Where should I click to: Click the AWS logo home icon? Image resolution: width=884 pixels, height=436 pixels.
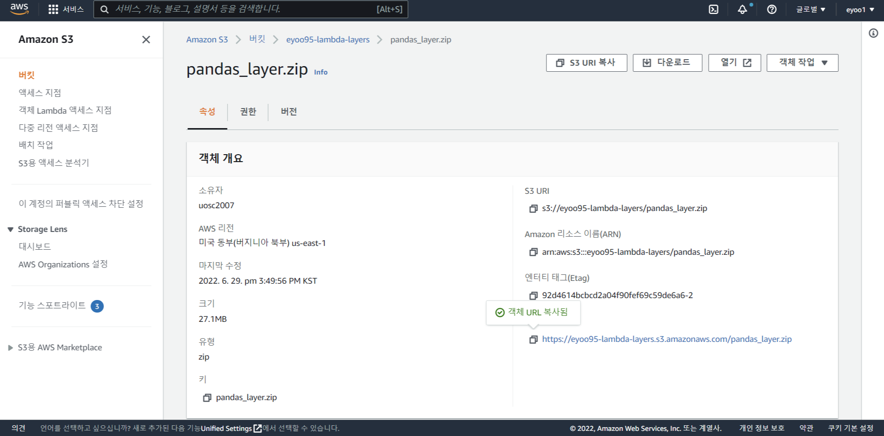click(x=19, y=9)
